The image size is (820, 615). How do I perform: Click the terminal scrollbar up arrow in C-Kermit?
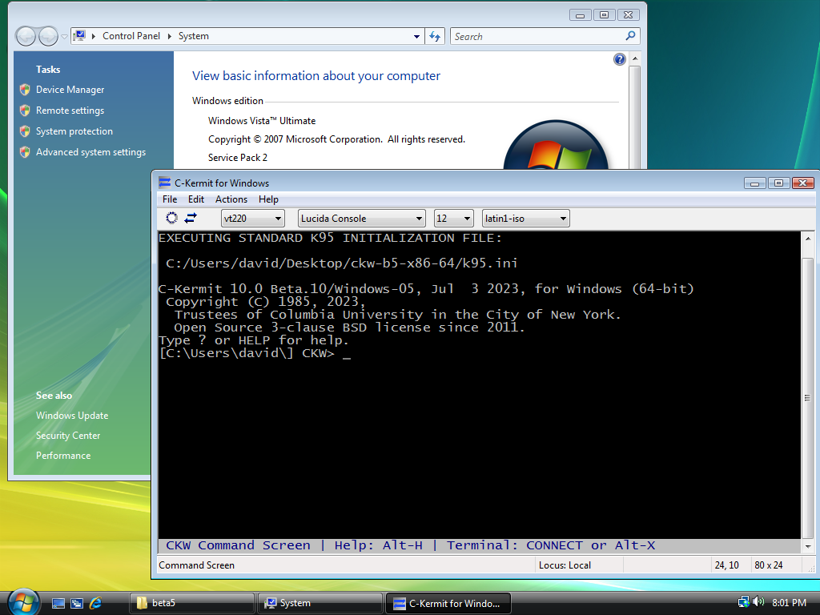coord(807,239)
